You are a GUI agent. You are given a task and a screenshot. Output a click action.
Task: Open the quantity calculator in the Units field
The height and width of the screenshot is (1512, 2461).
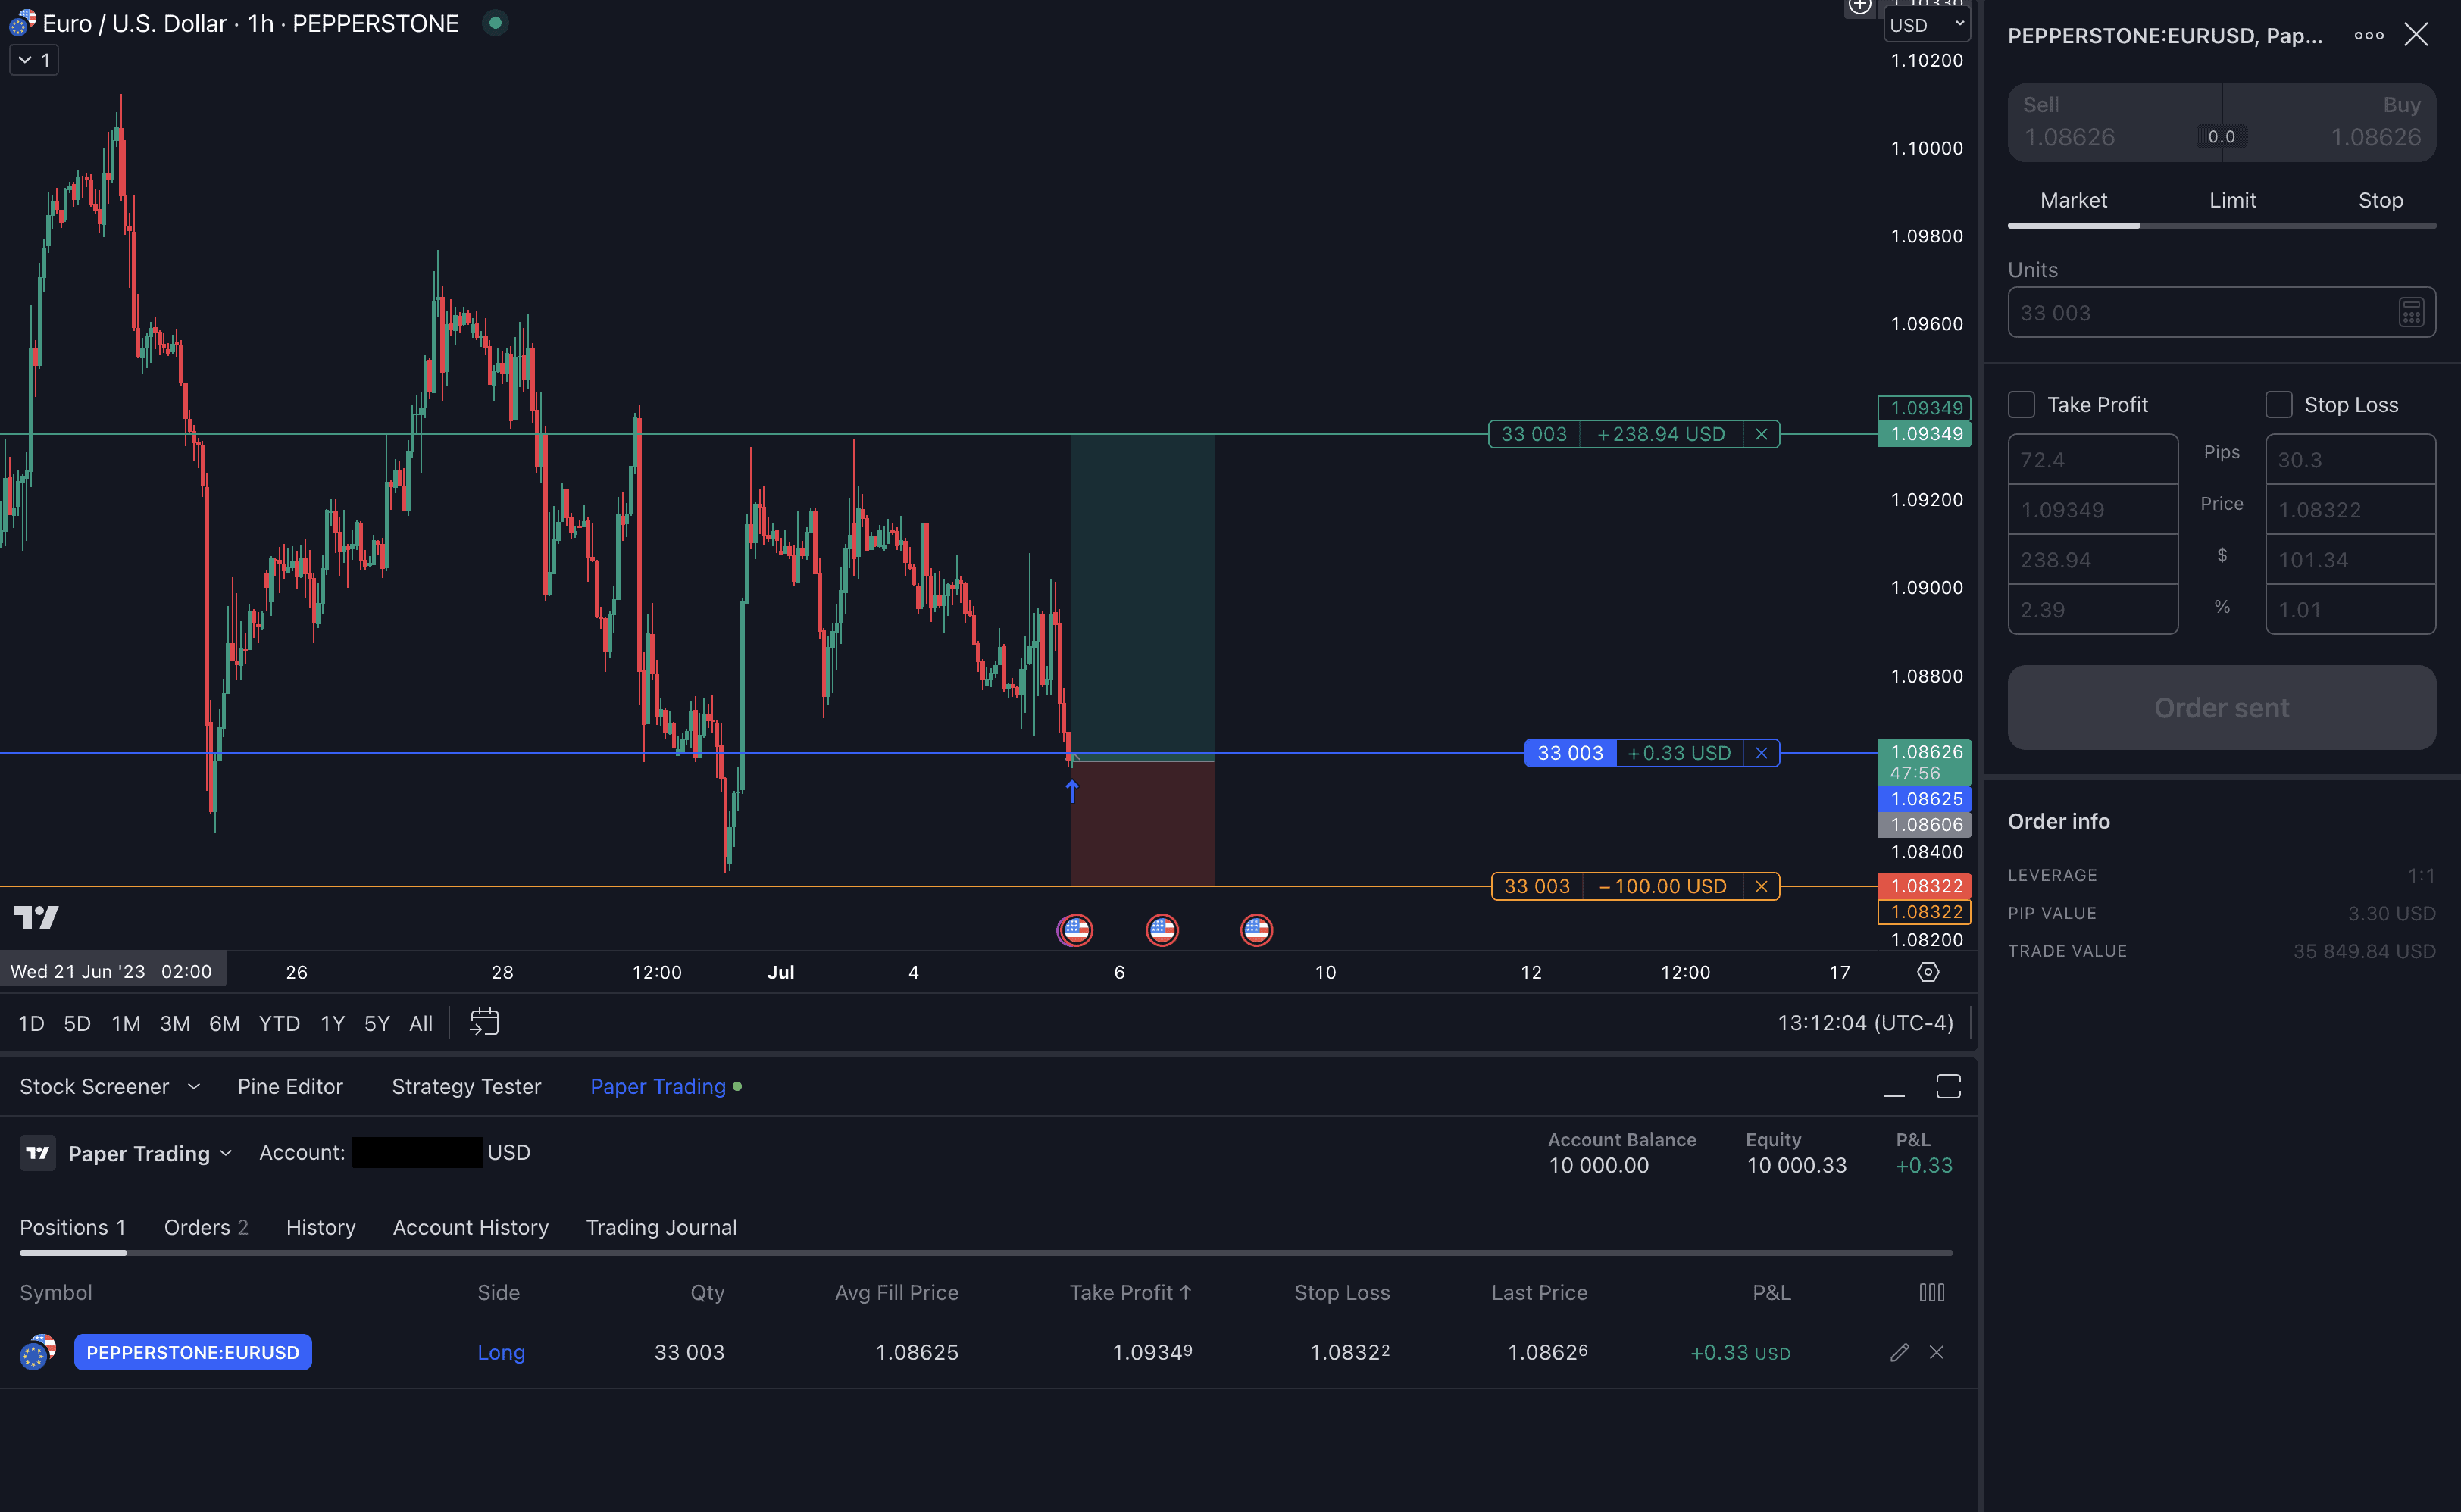(x=2413, y=312)
